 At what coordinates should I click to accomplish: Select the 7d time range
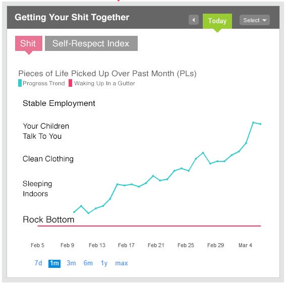click(38, 263)
